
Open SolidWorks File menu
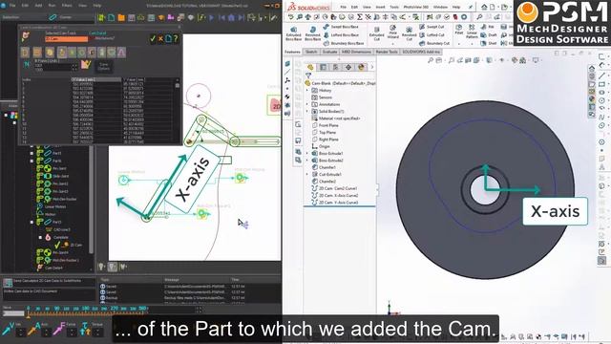point(344,7)
